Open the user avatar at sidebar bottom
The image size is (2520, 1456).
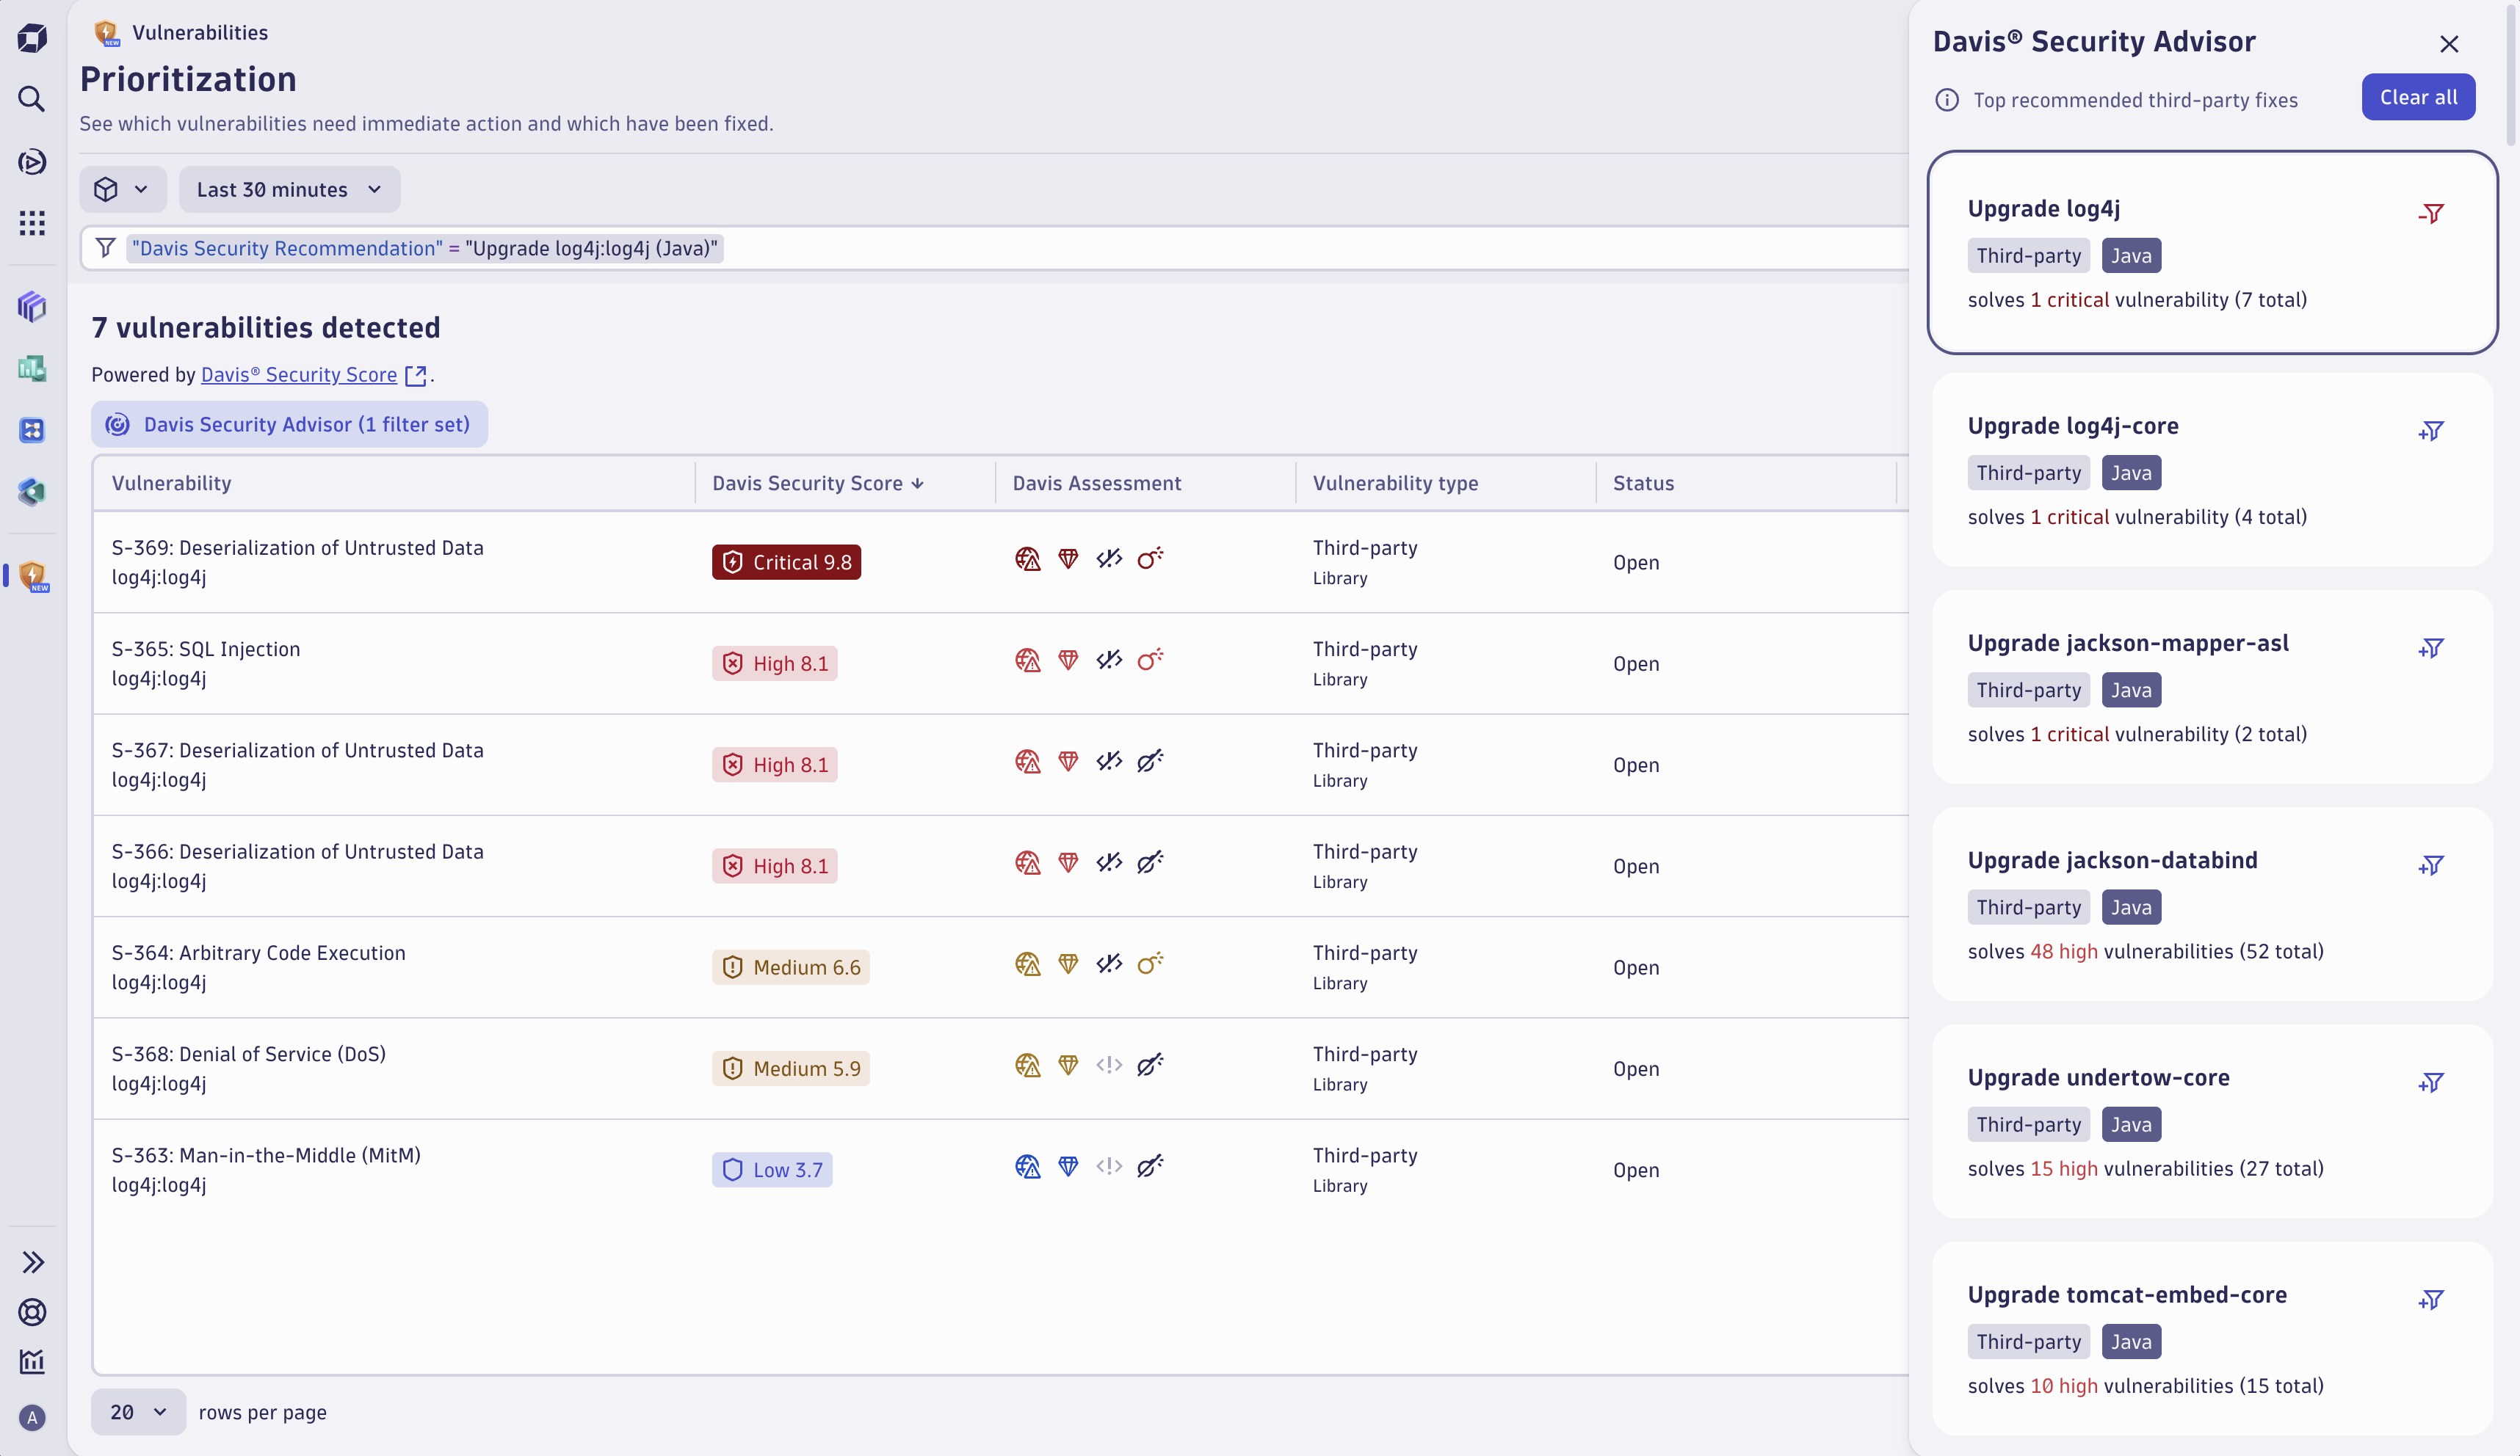click(x=32, y=1418)
